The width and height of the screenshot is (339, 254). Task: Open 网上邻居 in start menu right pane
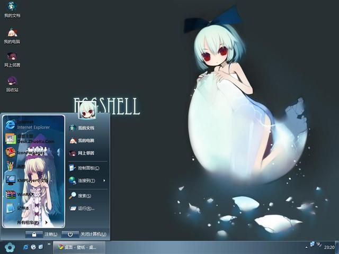[82, 153]
